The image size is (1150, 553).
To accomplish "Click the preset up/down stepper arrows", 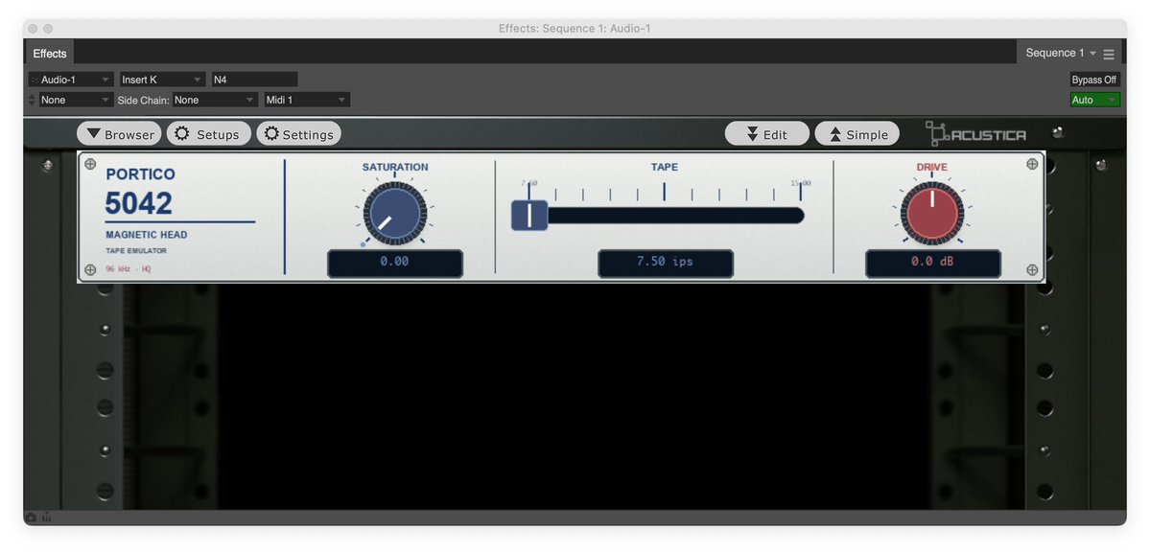I will point(32,100).
